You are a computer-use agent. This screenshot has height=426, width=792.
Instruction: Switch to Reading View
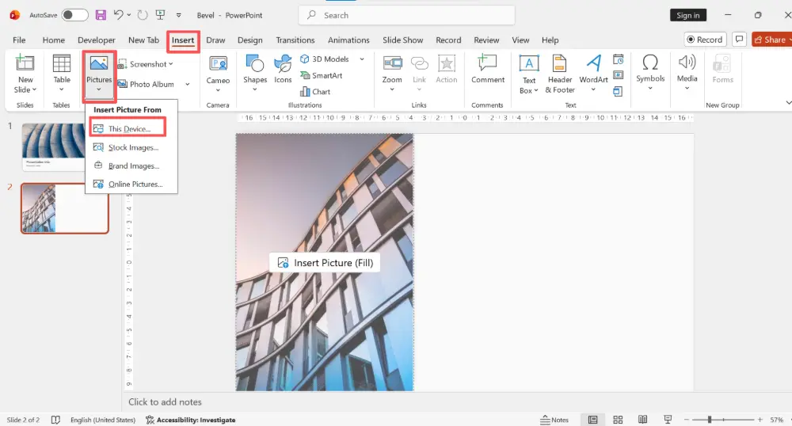click(642, 420)
